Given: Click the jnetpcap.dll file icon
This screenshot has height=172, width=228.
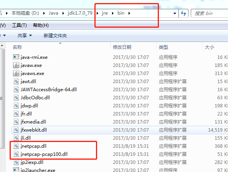Looking at the screenshot, I should point(16,146).
